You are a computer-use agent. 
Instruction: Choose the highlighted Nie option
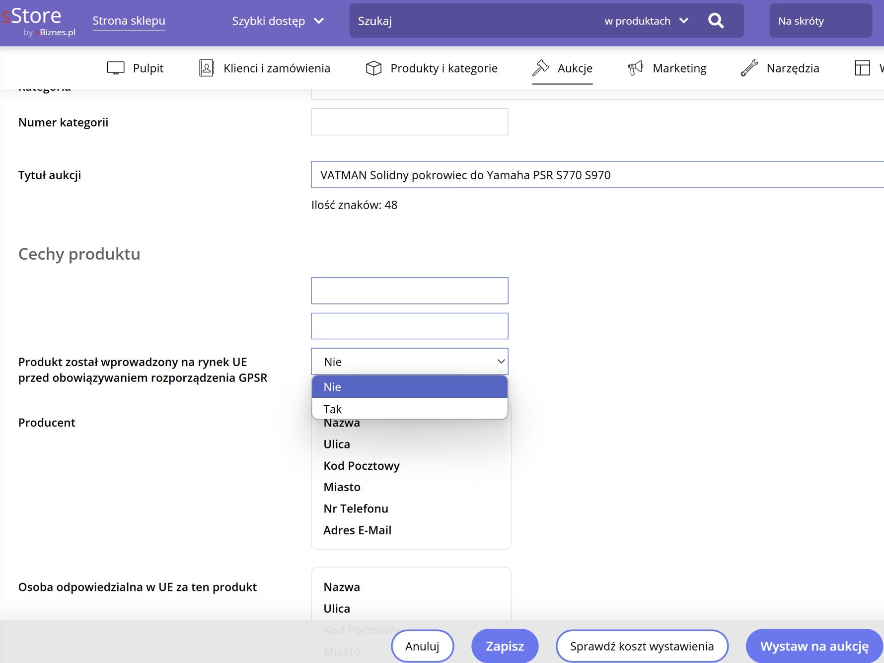pos(409,387)
